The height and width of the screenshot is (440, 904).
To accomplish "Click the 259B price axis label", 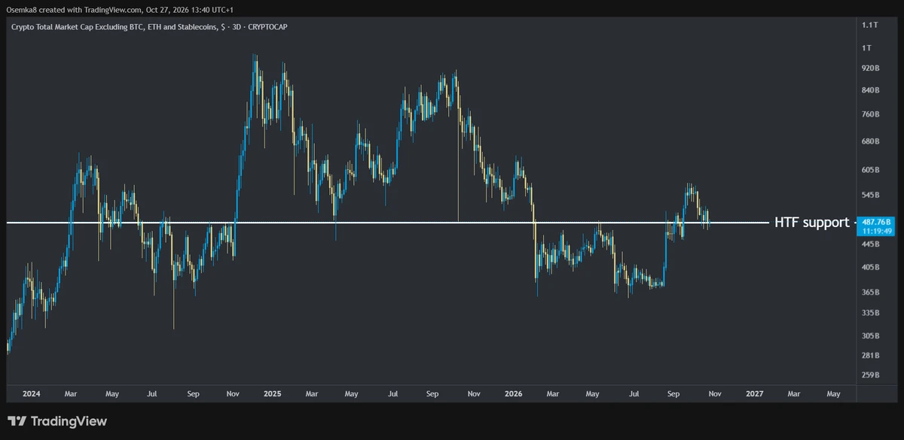I will (872, 375).
